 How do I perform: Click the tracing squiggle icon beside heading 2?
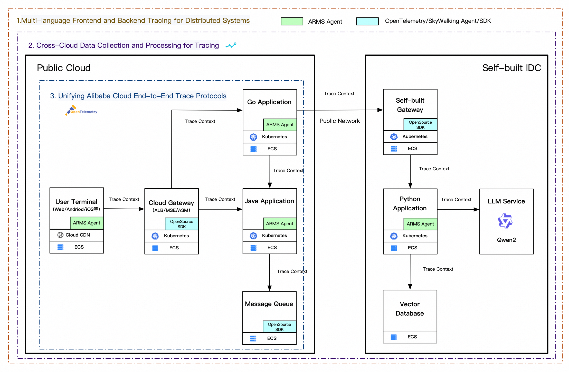pos(231,45)
